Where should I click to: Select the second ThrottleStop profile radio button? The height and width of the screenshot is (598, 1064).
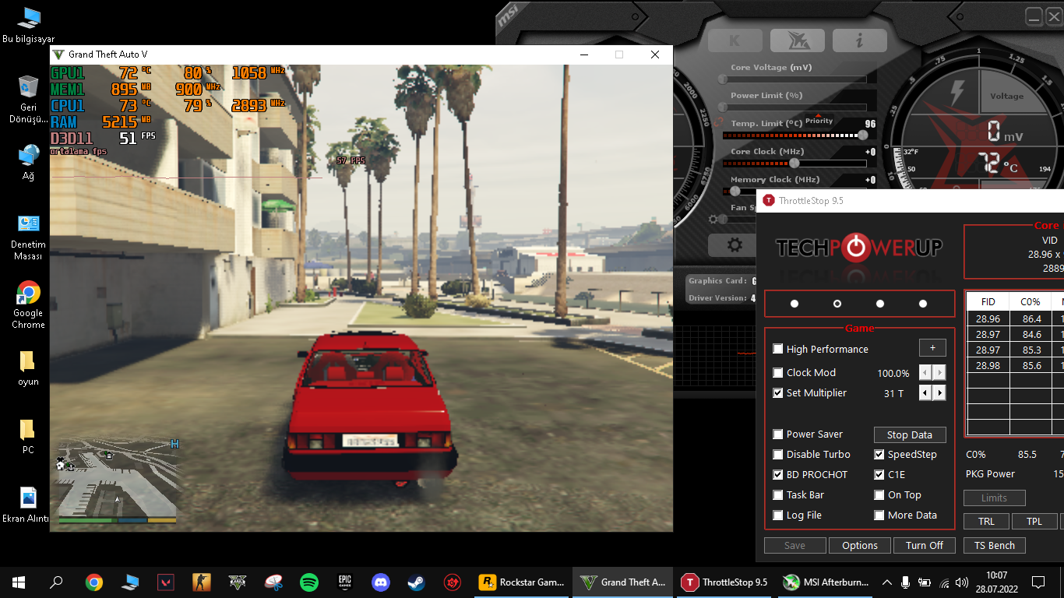coord(837,304)
